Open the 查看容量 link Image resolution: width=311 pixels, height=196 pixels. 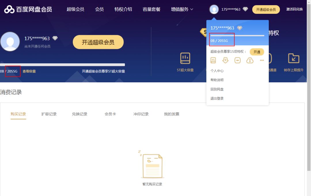pos(29,71)
